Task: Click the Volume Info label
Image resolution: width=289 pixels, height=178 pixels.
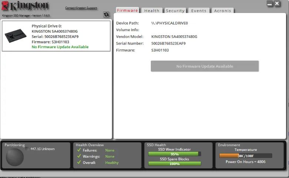Action: point(127,30)
